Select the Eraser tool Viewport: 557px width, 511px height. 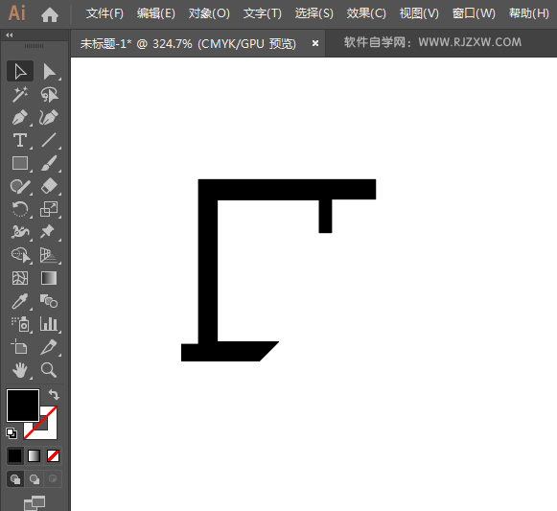point(49,186)
